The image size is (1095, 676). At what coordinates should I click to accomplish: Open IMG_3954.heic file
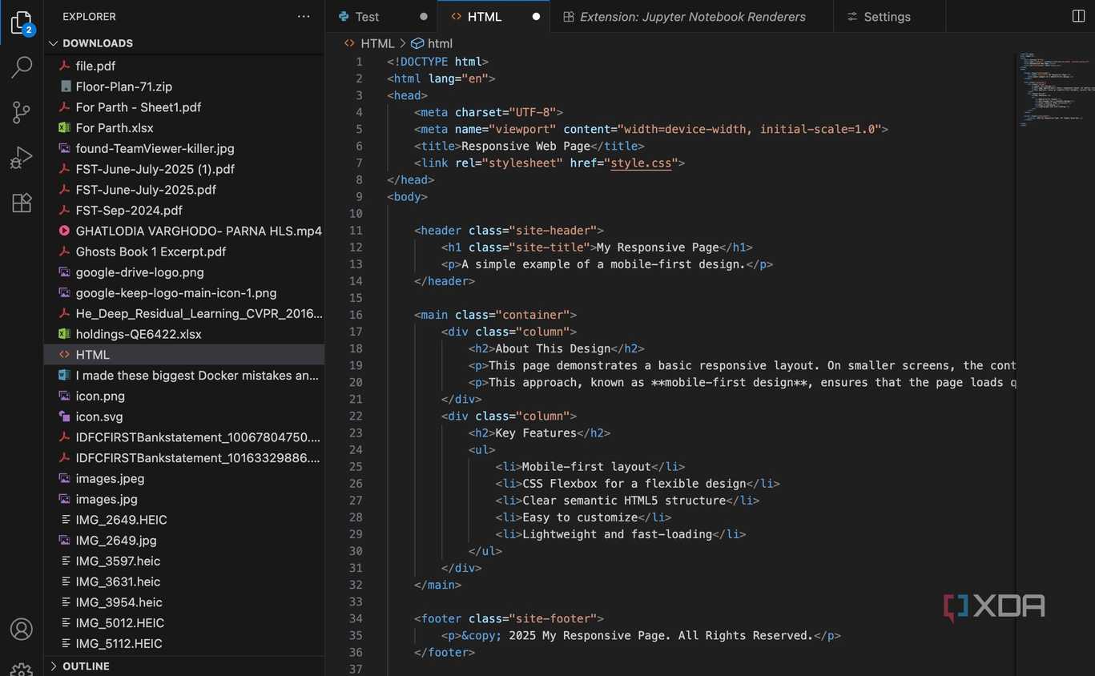(184, 602)
